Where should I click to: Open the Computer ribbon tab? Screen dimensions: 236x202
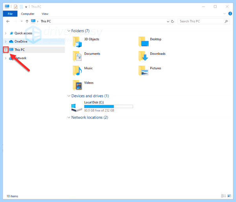[28, 14]
